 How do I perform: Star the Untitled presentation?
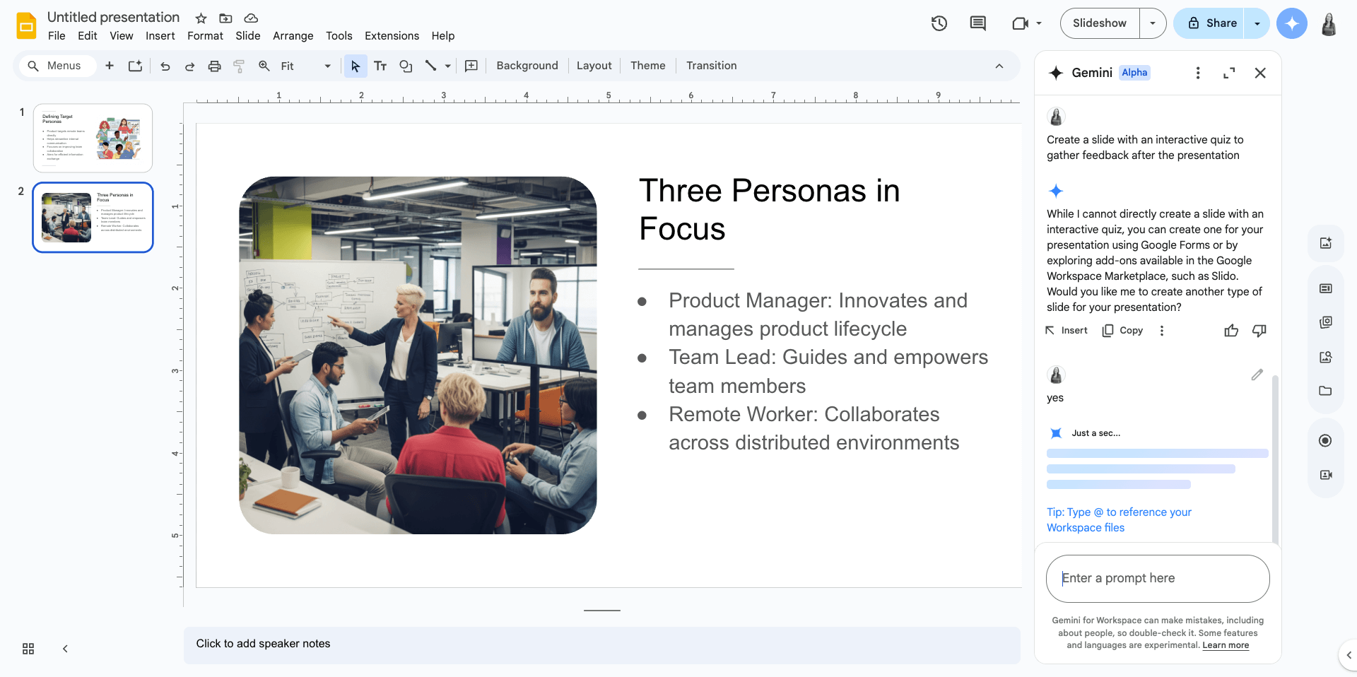coord(201,18)
